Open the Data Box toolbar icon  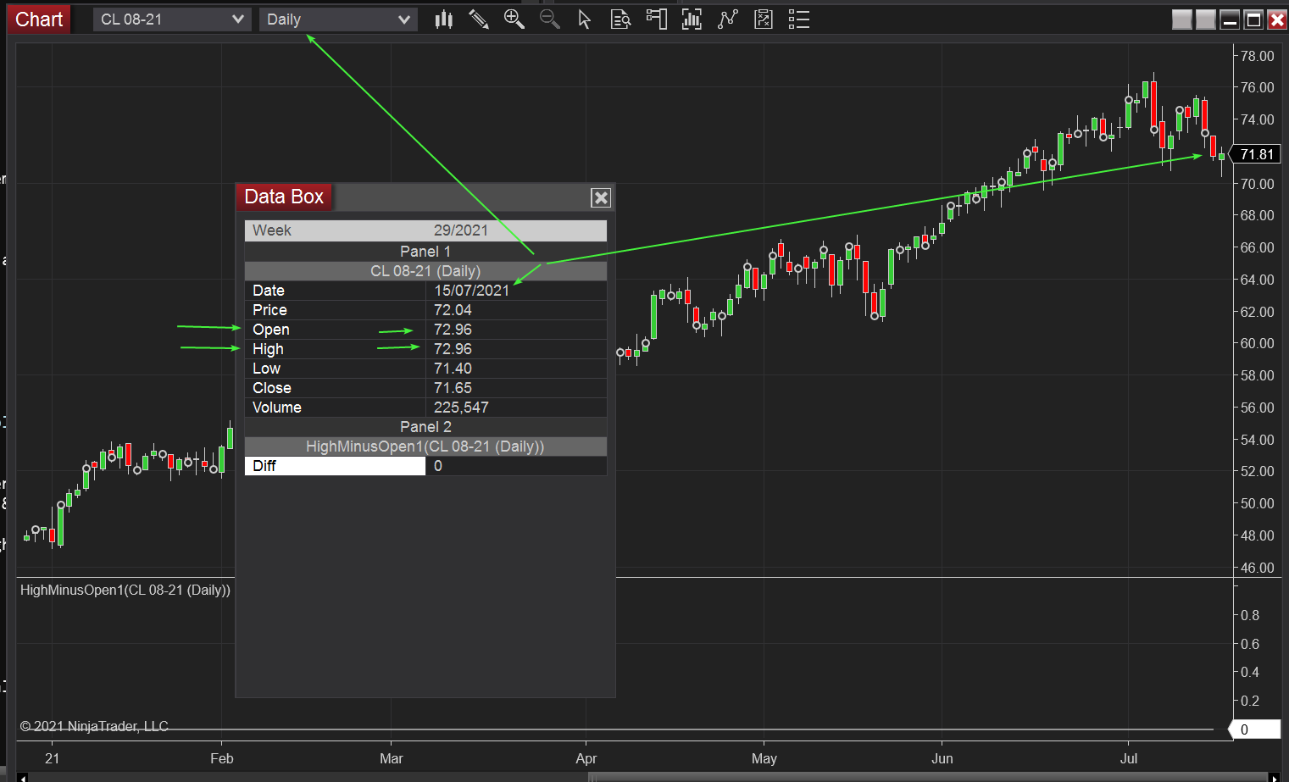620,19
